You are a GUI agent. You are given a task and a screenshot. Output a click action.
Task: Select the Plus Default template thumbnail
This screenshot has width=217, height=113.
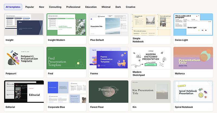click(109, 24)
